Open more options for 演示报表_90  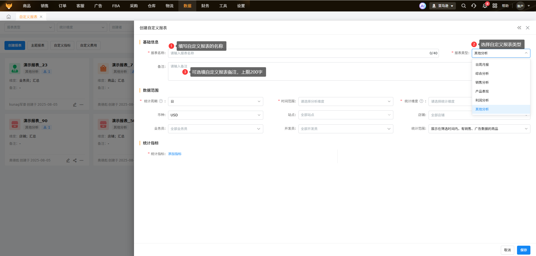pos(82,160)
